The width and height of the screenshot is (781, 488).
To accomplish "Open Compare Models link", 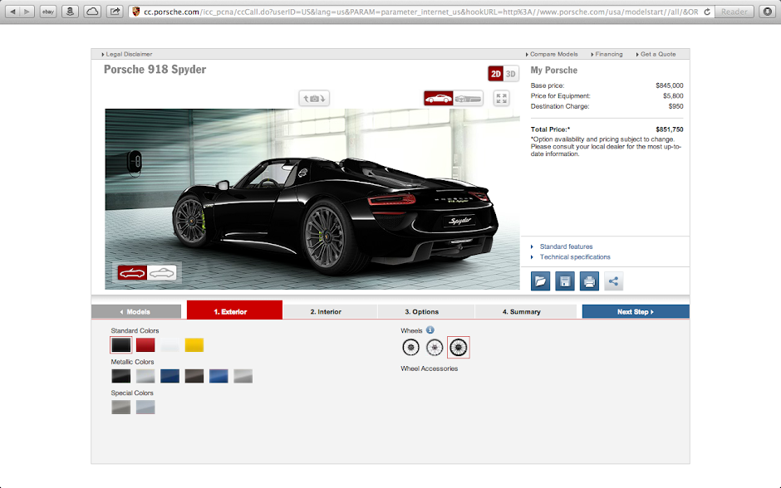I will (552, 54).
